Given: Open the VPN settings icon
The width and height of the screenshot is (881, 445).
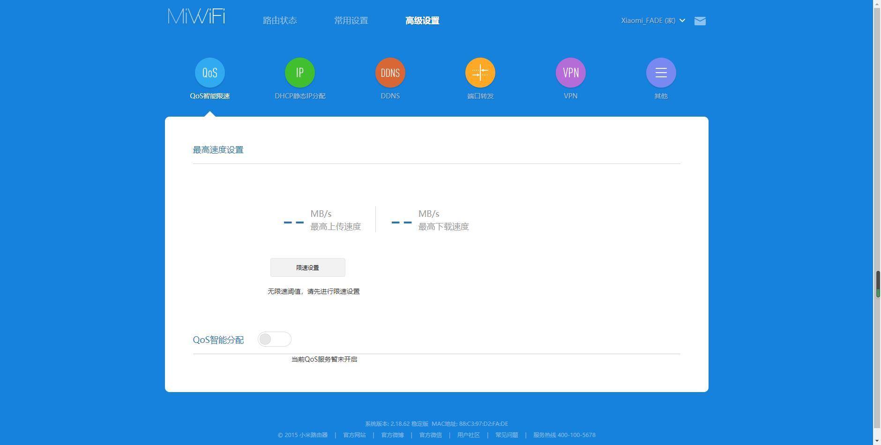Looking at the screenshot, I should click(x=569, y=73).
